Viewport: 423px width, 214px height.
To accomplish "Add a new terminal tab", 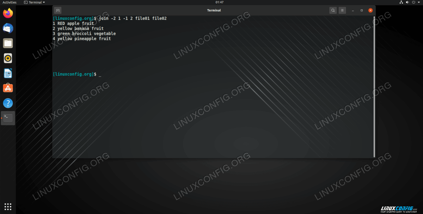I will 58,11.
